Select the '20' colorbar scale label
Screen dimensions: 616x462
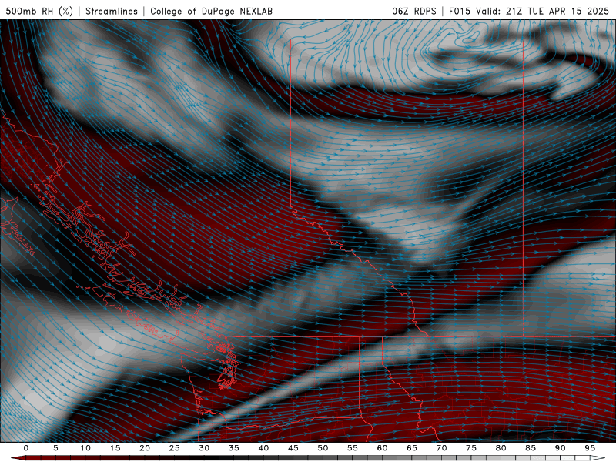(145, 448)
